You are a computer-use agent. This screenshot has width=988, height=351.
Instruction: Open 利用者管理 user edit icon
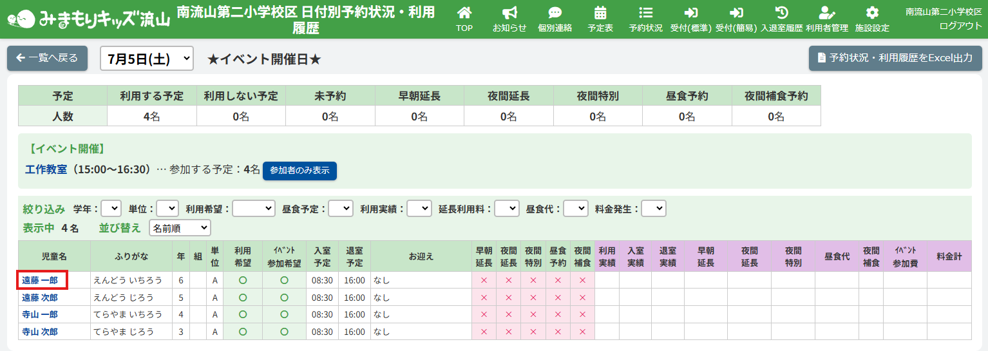click(826, 13)
